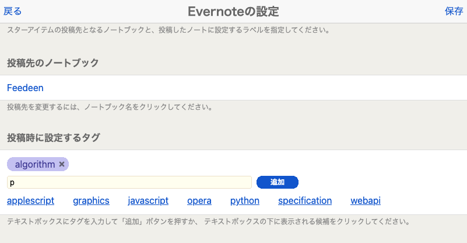Click the スターアイテムの投稿先 description text
The width and height of the screenshot is (467, 243).
click(x=168, y=30)
